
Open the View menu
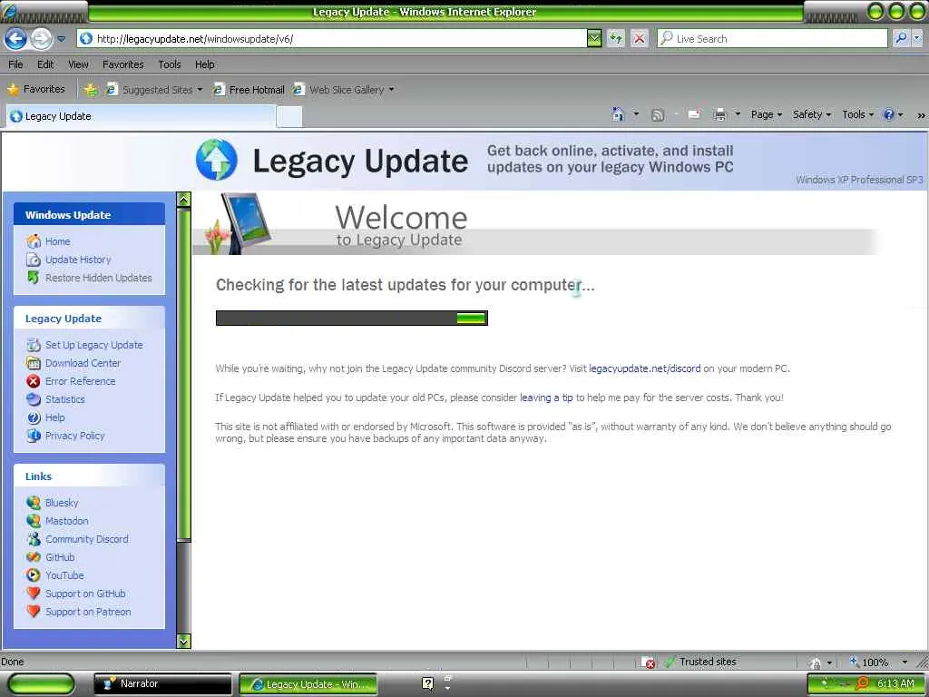tap(78, 64)
